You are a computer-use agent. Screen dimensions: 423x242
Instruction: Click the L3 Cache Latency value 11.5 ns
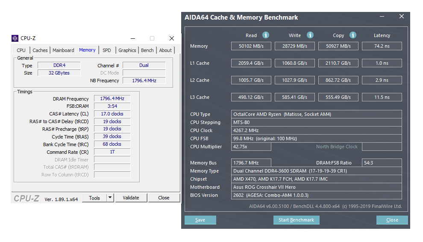(382, 97)
